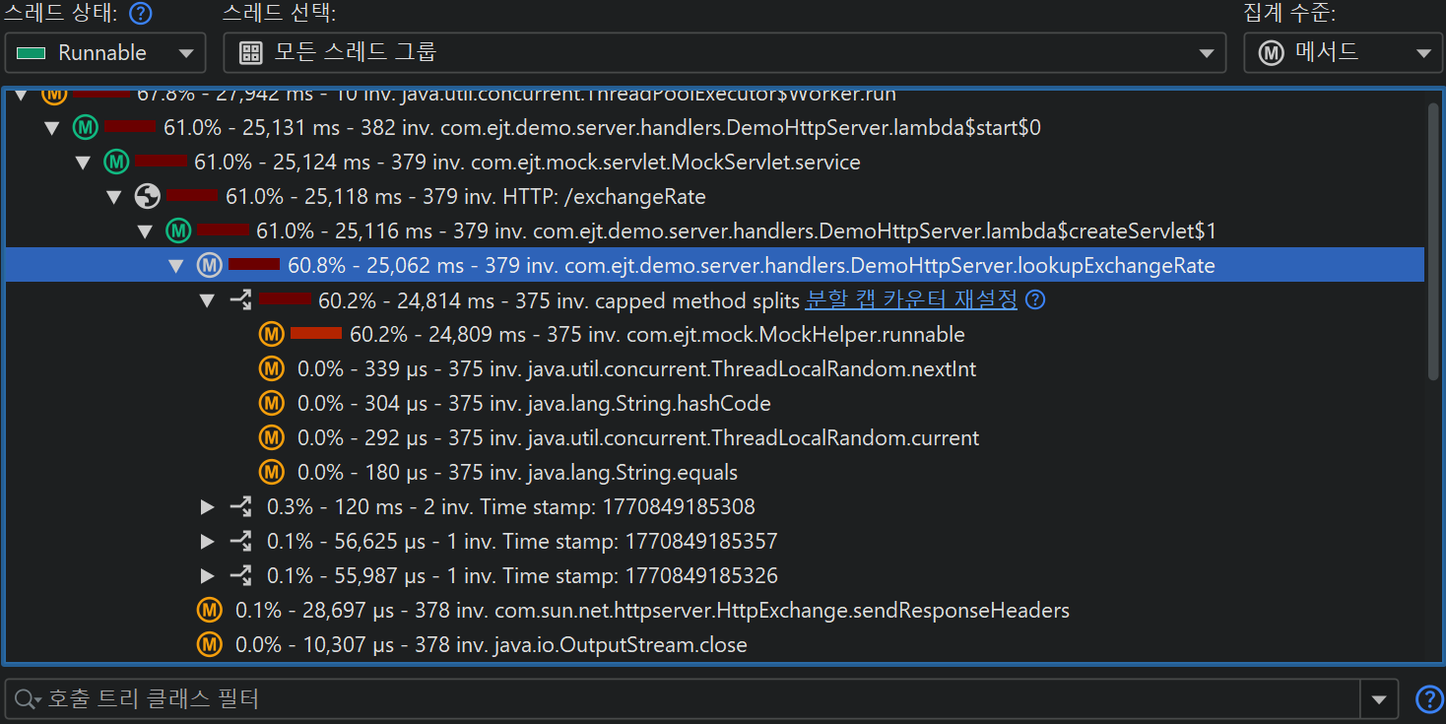This screenshot has width=1446, height=724.
Task: Open the Runnable thread state dropdown
Action: (x=105, y=53)
